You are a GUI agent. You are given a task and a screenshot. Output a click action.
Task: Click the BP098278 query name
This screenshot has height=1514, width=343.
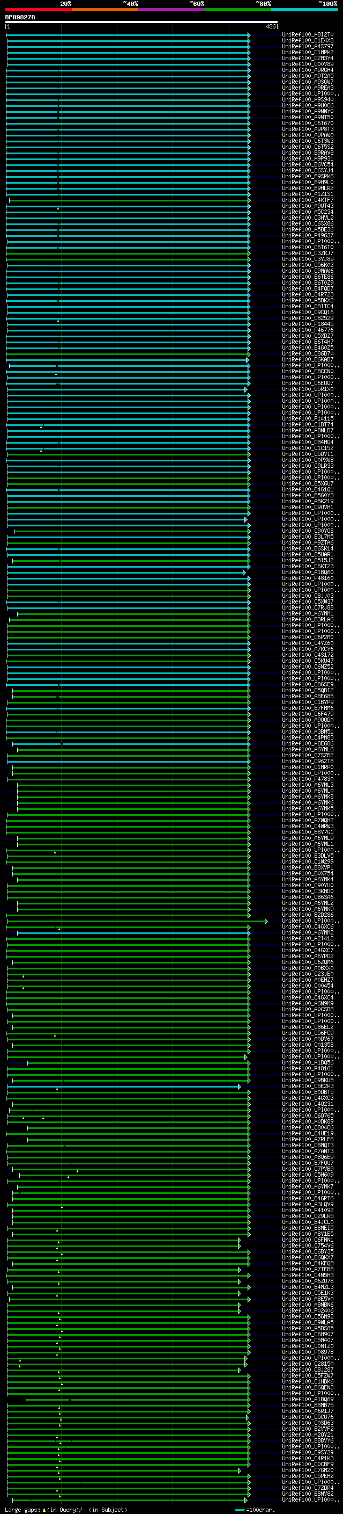[20, 18]
